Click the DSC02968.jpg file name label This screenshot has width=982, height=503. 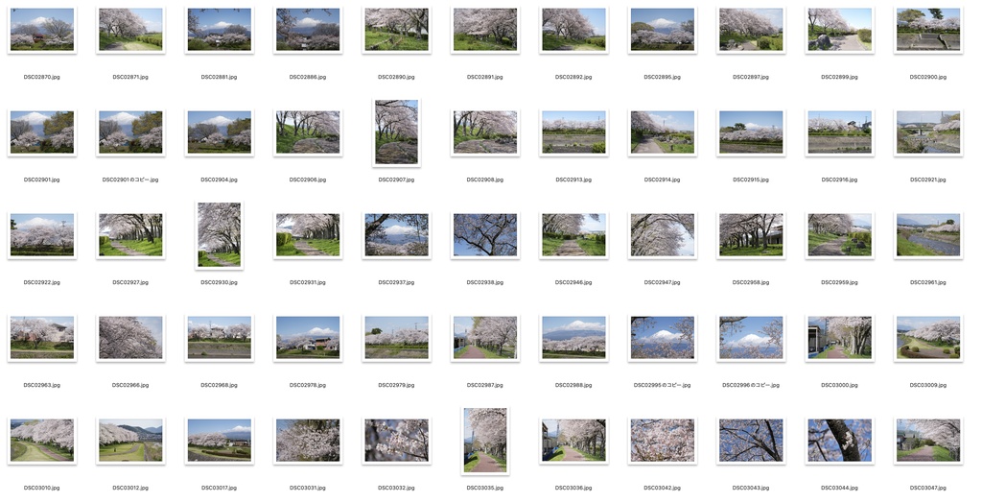point(220,385)
